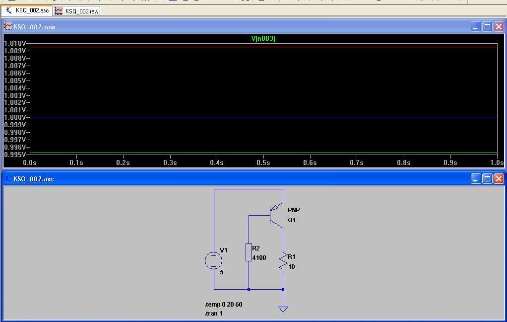This screenshot has height=322, width=507.
Task: Click the 1.0s label on time axis
Action: tap(497, 162)
